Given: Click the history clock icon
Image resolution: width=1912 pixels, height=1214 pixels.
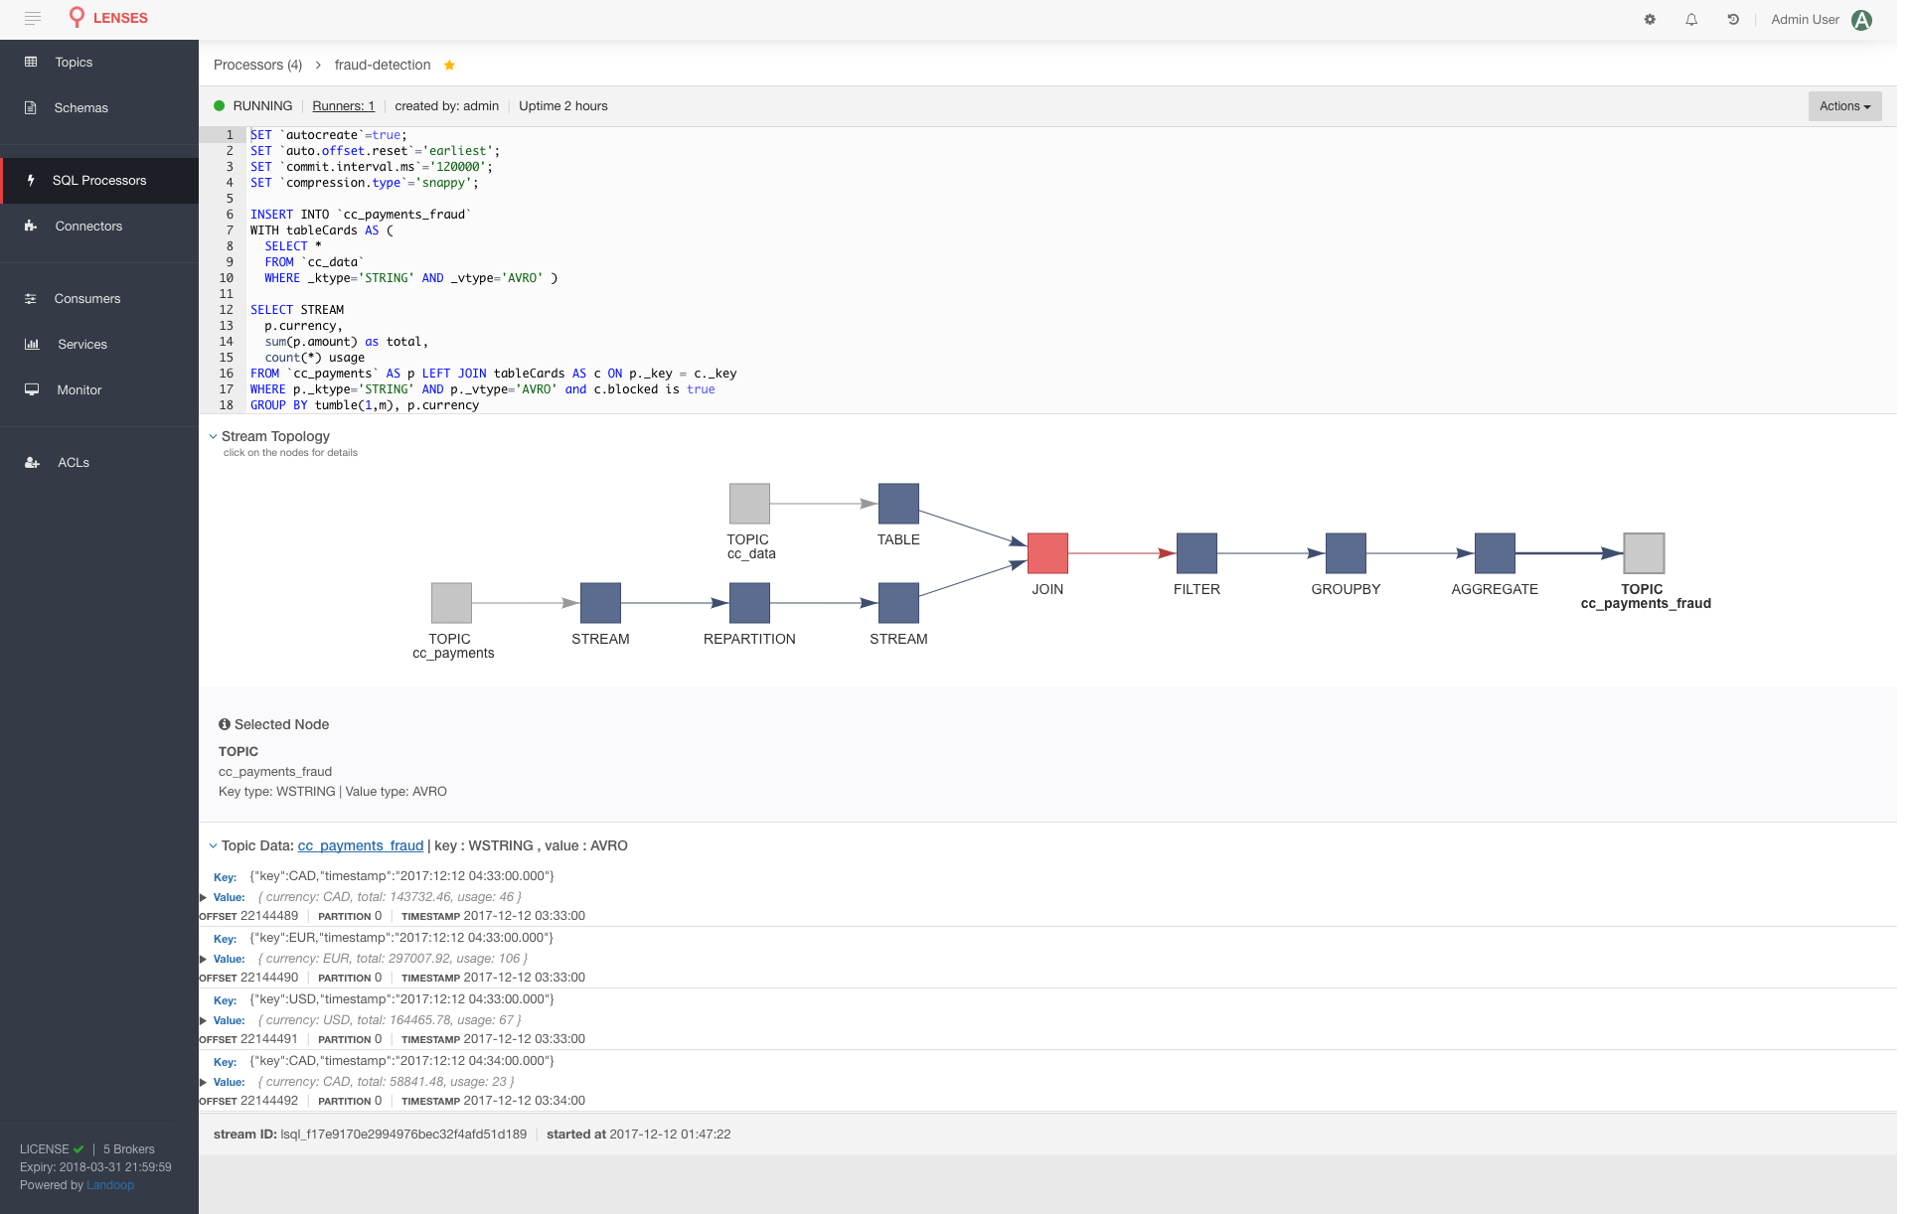Looking at the screenshot, I should (1733, 19).
